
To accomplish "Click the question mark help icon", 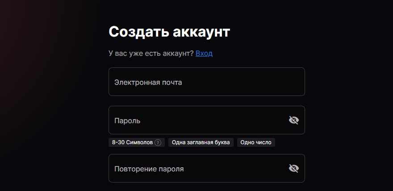I will pos(158,142).
